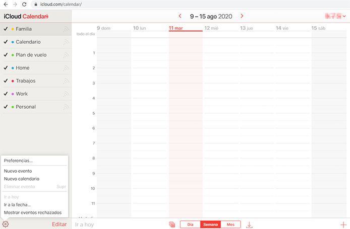
Task: Click the browser address bar URL
Action: 61,4
